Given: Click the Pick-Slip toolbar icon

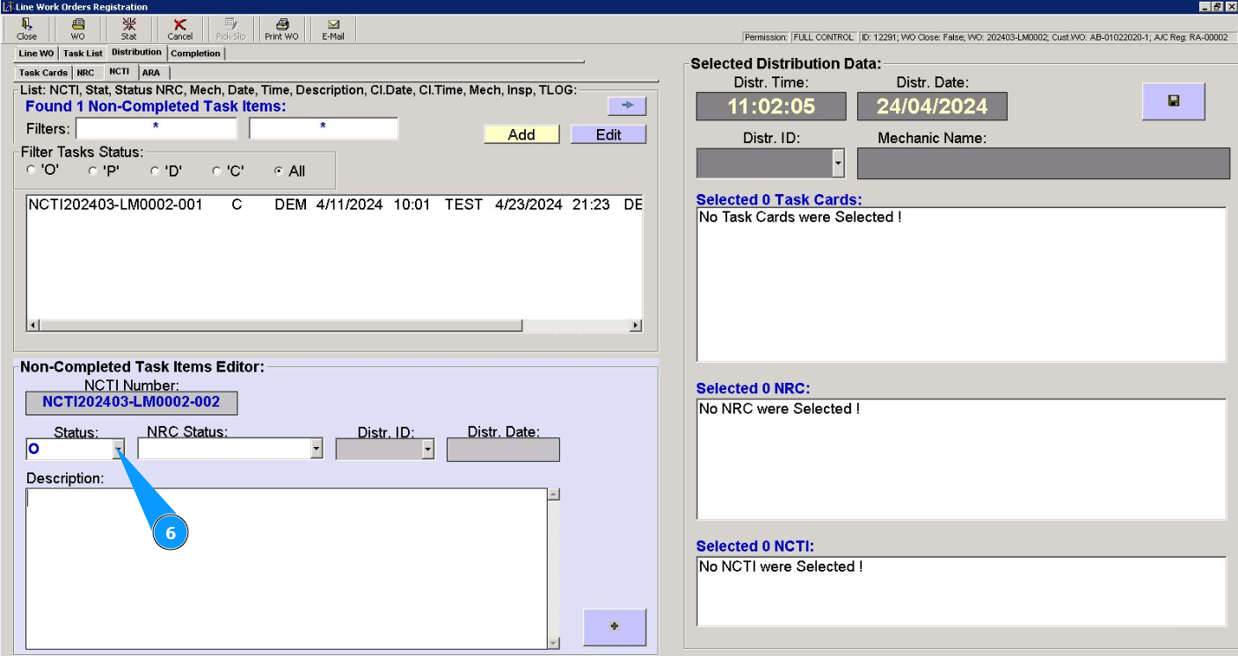Looking at the screenshot, I should tap(230, 29).
